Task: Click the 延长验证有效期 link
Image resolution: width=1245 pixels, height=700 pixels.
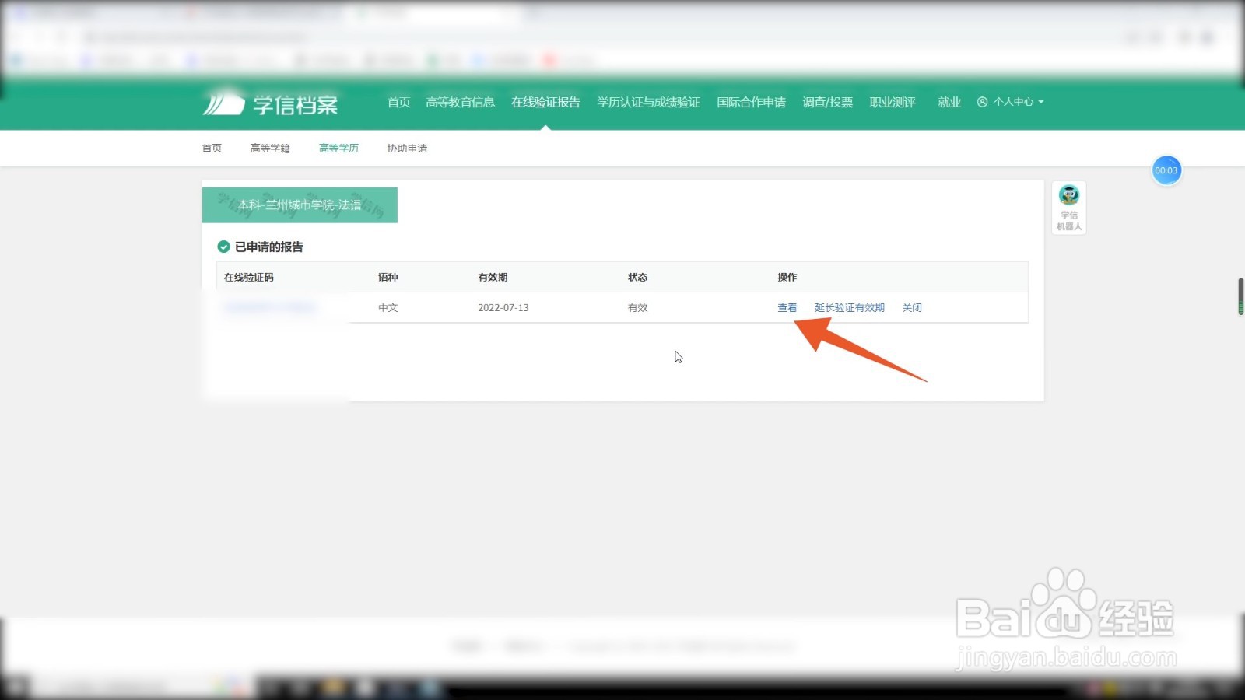Action: tap(849, 307)
